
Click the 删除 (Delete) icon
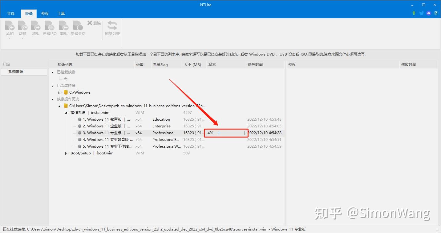93,22
